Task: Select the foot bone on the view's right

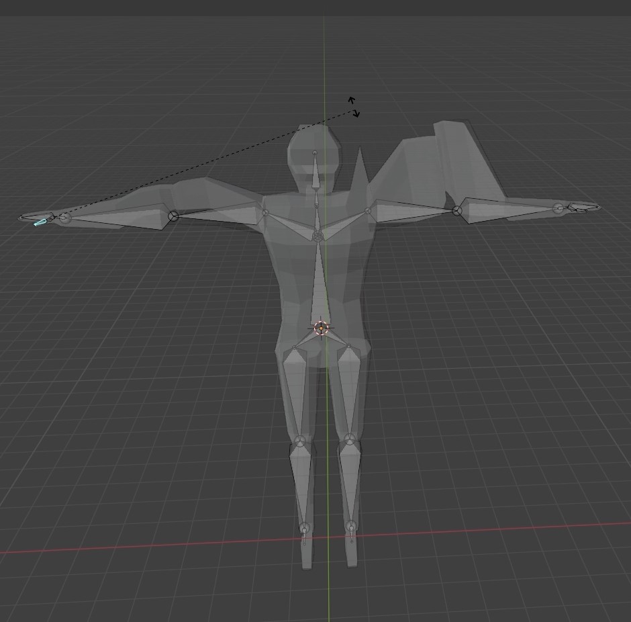Action: click(352, 534)
